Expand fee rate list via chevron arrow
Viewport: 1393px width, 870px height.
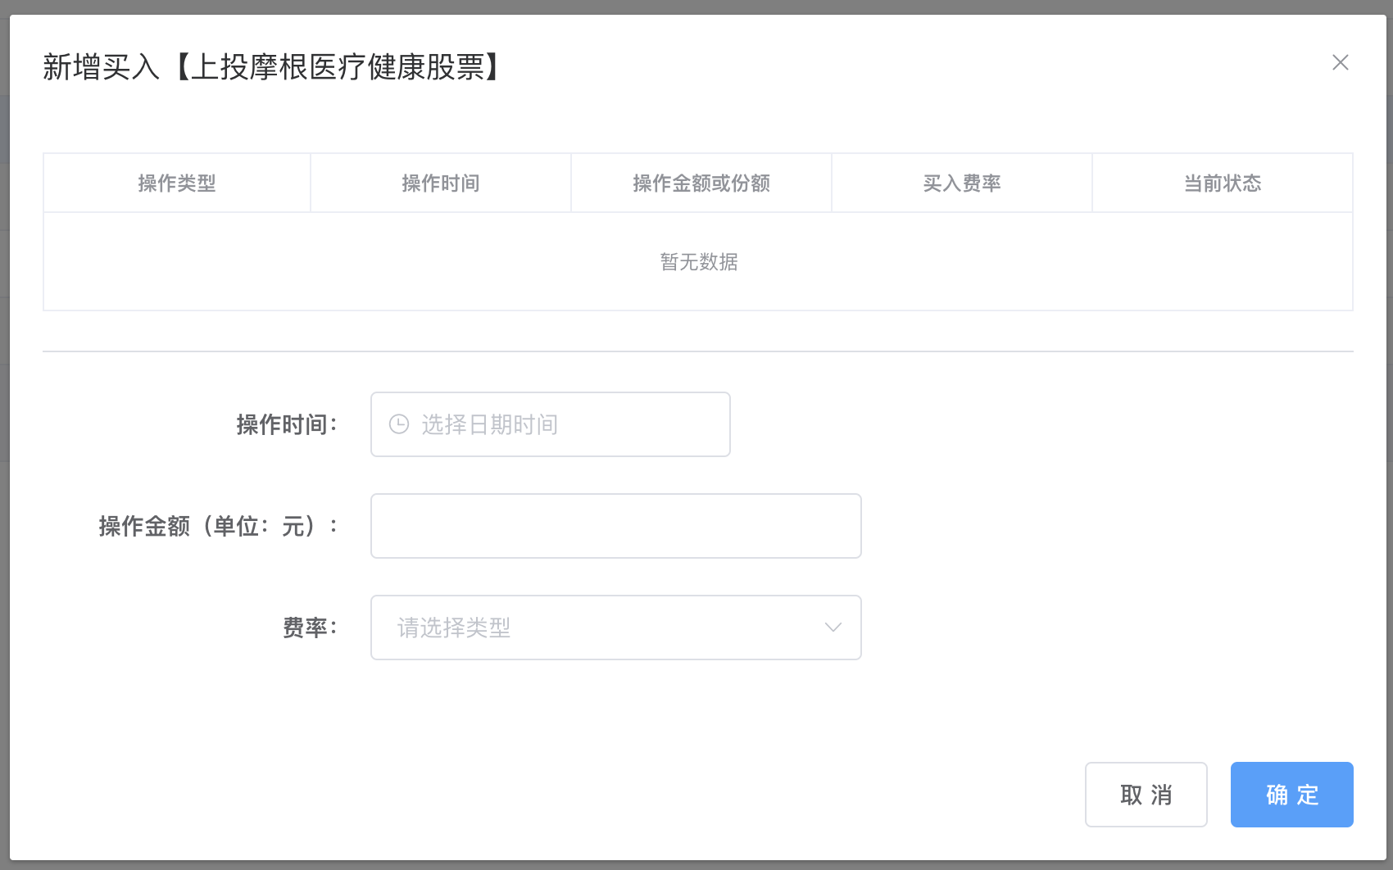point(833,628)
